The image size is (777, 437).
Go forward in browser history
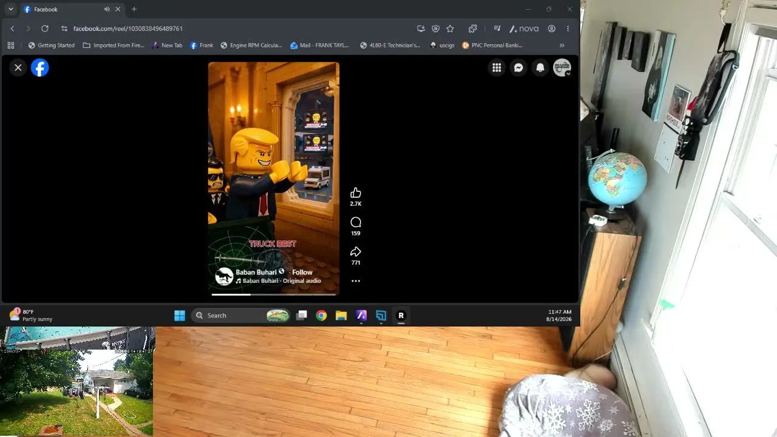click(x=28, y=29)
